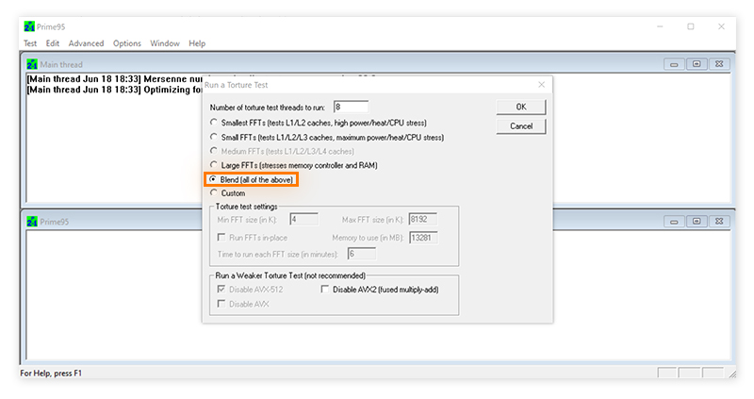
Task: Close the Main thread child window
Action: 719,64
